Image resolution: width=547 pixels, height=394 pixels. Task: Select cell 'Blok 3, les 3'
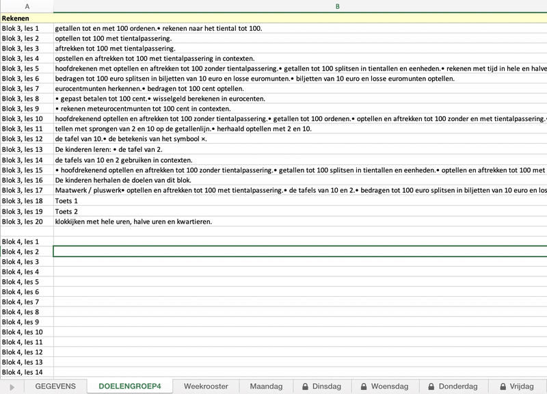point(27,49)
